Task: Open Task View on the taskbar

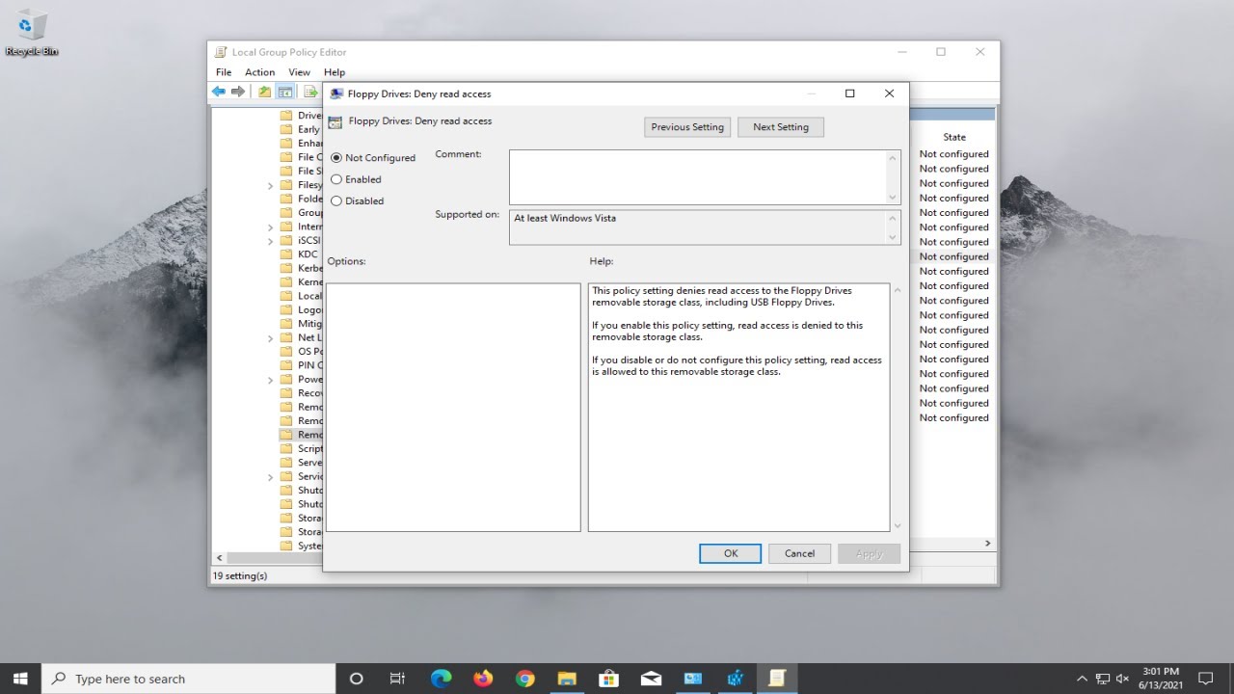Action: [x=397, y=679]
